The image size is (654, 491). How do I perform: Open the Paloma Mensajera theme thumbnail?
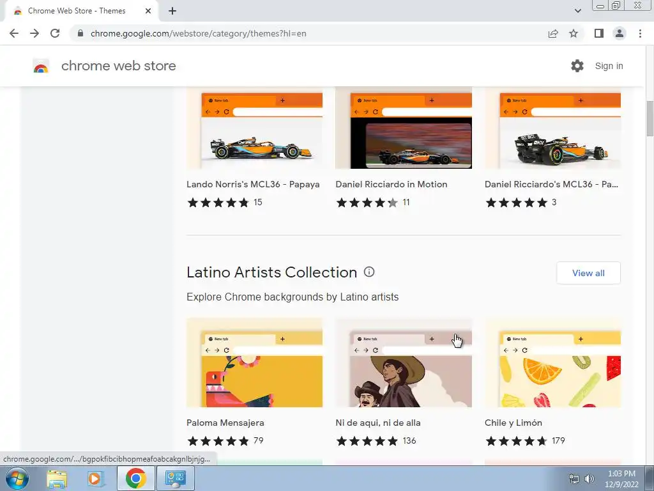coord(254,362)
